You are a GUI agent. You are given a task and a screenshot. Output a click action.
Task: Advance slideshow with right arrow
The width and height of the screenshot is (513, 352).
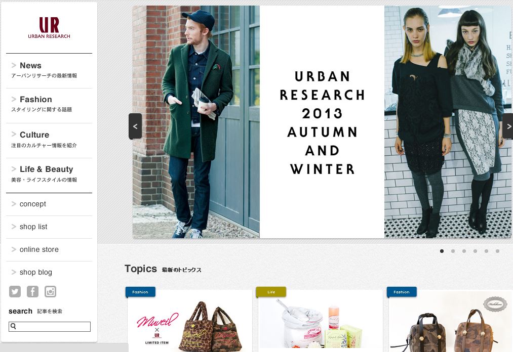tap(508, 126)
